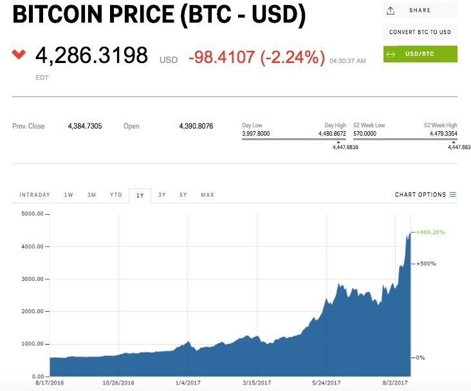This screenshot has width=471, height=391.
Task: Click the share upload icon
Action: pyautogui.click(x=391, y=10)
